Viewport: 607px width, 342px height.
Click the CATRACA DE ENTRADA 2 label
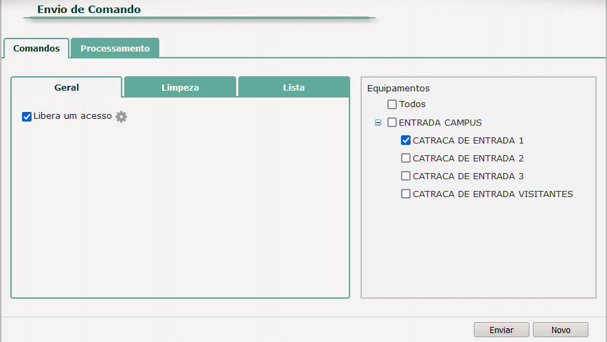click(x=468, y=159)
